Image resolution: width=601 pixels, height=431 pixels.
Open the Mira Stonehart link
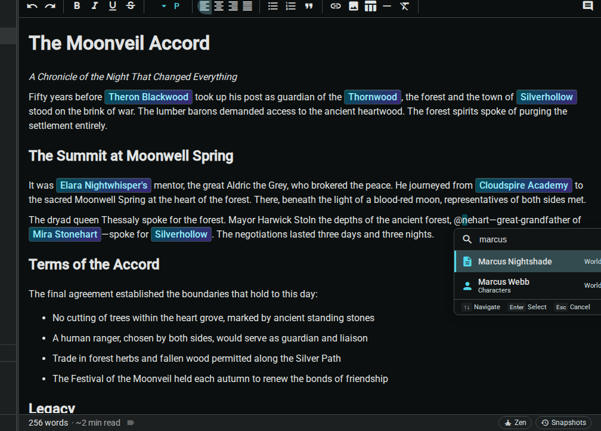point(65,234)
